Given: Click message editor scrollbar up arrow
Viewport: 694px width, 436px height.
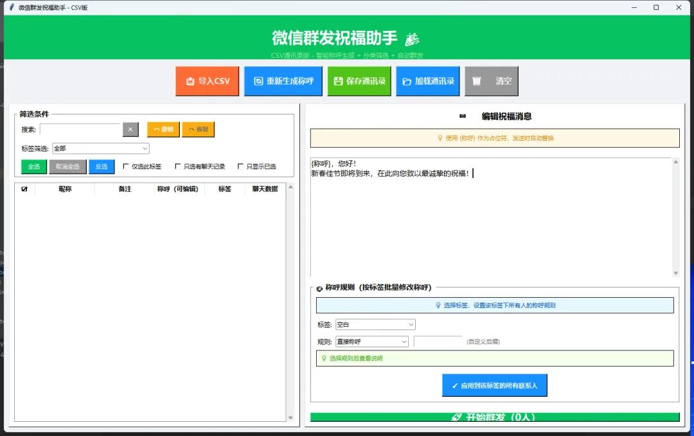Looking at the screenshot, I should 676,161.
